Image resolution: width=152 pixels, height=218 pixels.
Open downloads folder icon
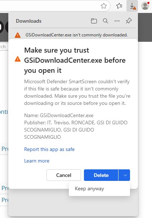click(94, 21)
